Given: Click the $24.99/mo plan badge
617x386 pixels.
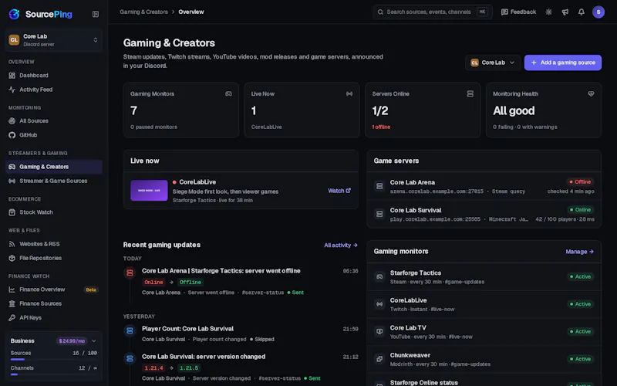Looking at the screenshot, I should 72,340.
